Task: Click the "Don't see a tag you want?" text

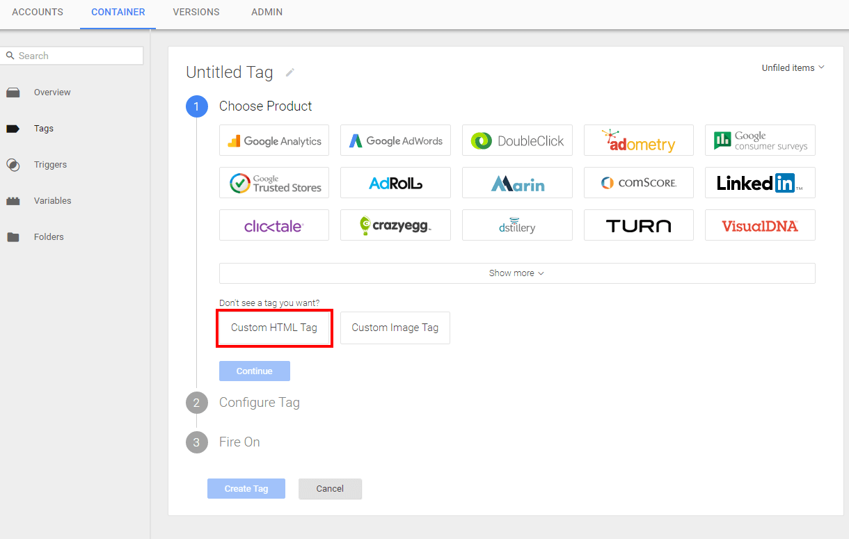Action: click(269, 303)
